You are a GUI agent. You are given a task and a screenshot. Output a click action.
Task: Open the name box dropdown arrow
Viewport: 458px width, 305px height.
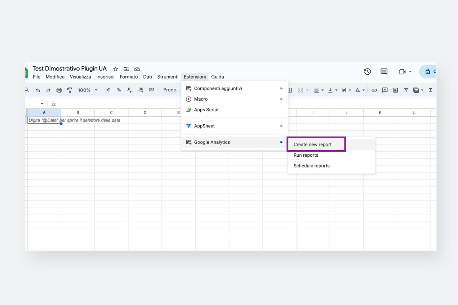42,104
